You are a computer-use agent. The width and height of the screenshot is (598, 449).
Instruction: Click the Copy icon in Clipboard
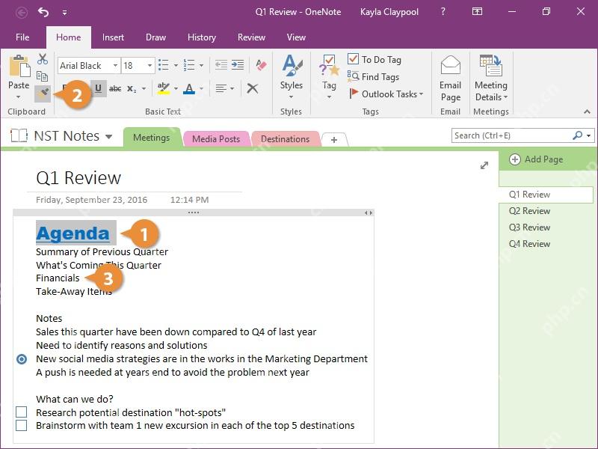click(42, 76)
